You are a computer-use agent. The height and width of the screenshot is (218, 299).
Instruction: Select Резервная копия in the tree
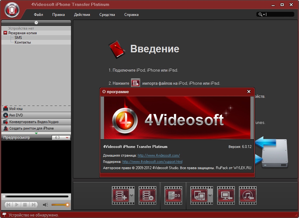pos(22,33)
